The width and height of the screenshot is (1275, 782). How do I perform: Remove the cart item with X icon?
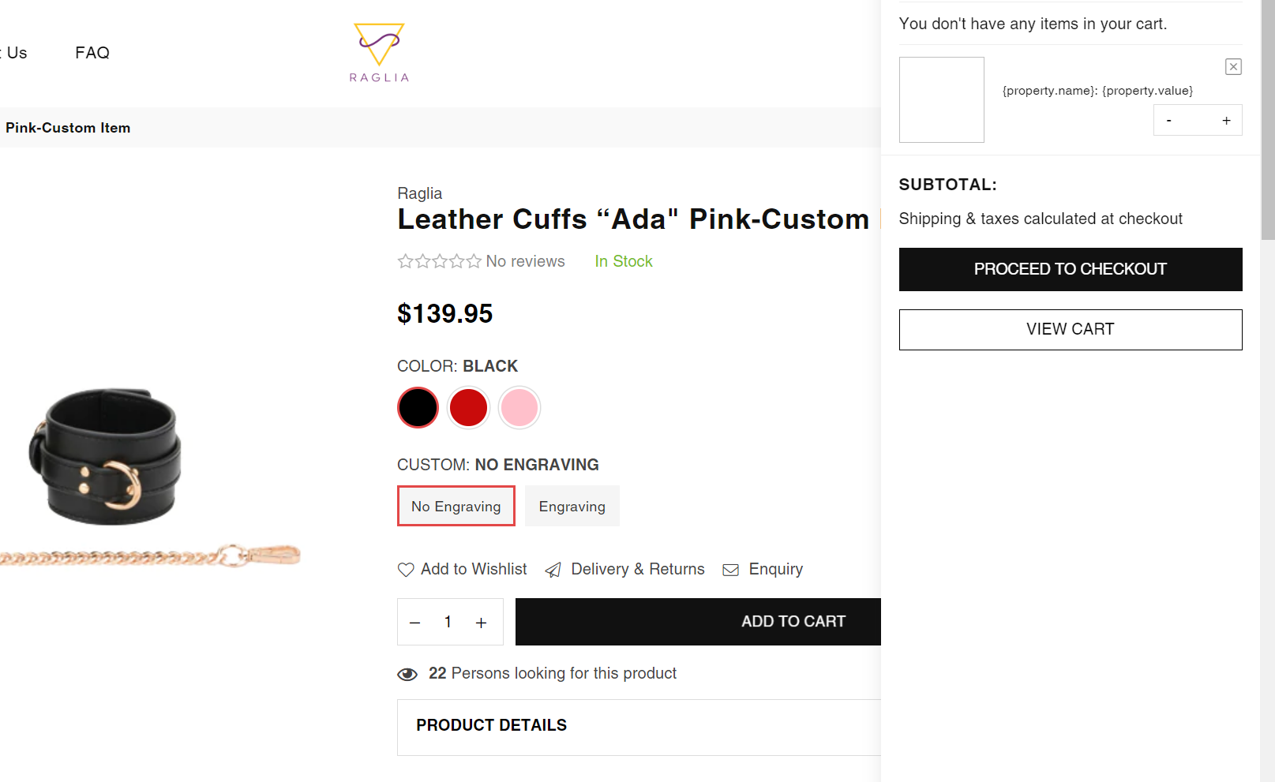[x=1233, y=67]
